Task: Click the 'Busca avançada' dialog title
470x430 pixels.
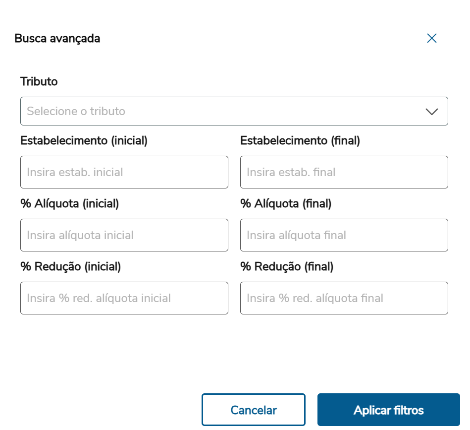Action: point(57,38)
